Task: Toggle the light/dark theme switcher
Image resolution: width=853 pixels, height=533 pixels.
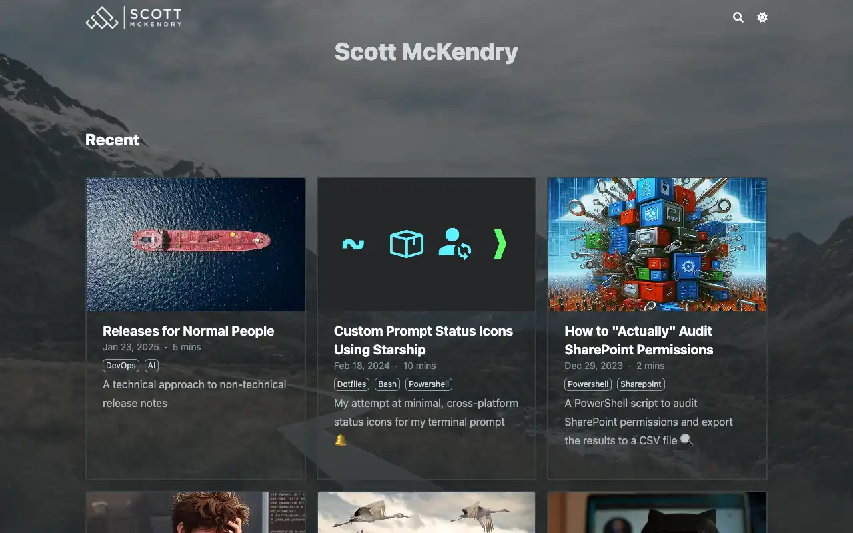Action: [762, 17]
